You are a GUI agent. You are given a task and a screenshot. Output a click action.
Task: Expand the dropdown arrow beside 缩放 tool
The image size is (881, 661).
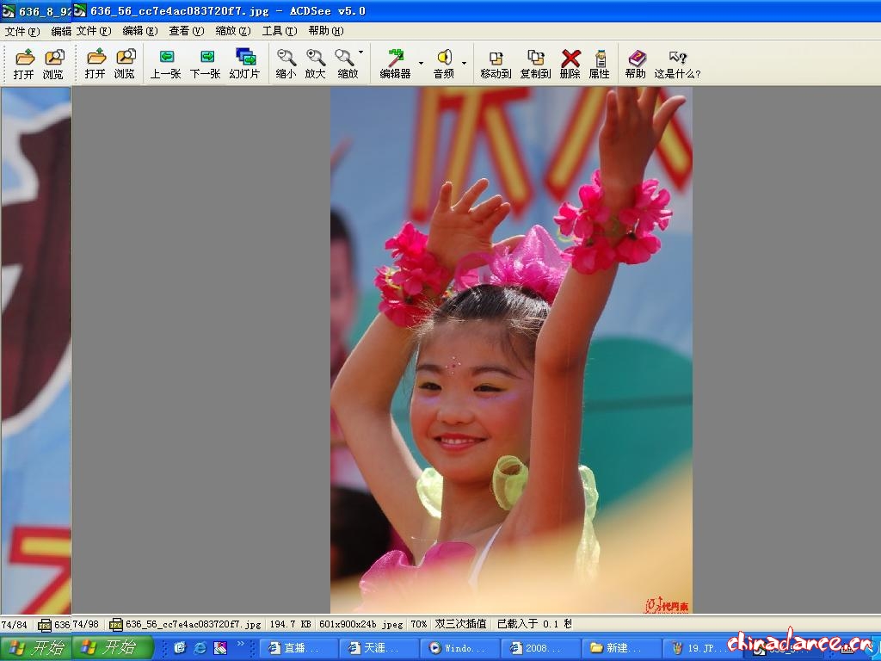(x=360, y=53)
